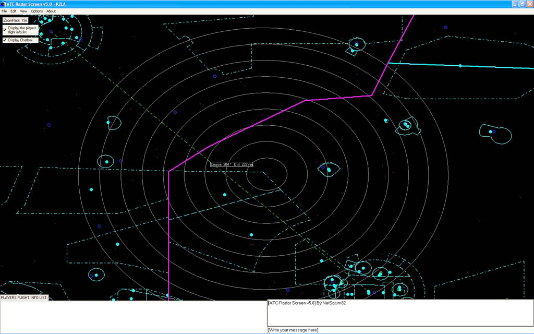Select the cyan waypoint dot on solid cyan line
534x334 pixels.
pyautogui.click(x=460, y=66)
